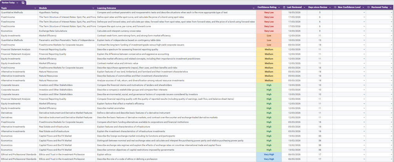Open the Last Reviewed column filter chevron
The image size is (394, 162).
pos(304,7)
